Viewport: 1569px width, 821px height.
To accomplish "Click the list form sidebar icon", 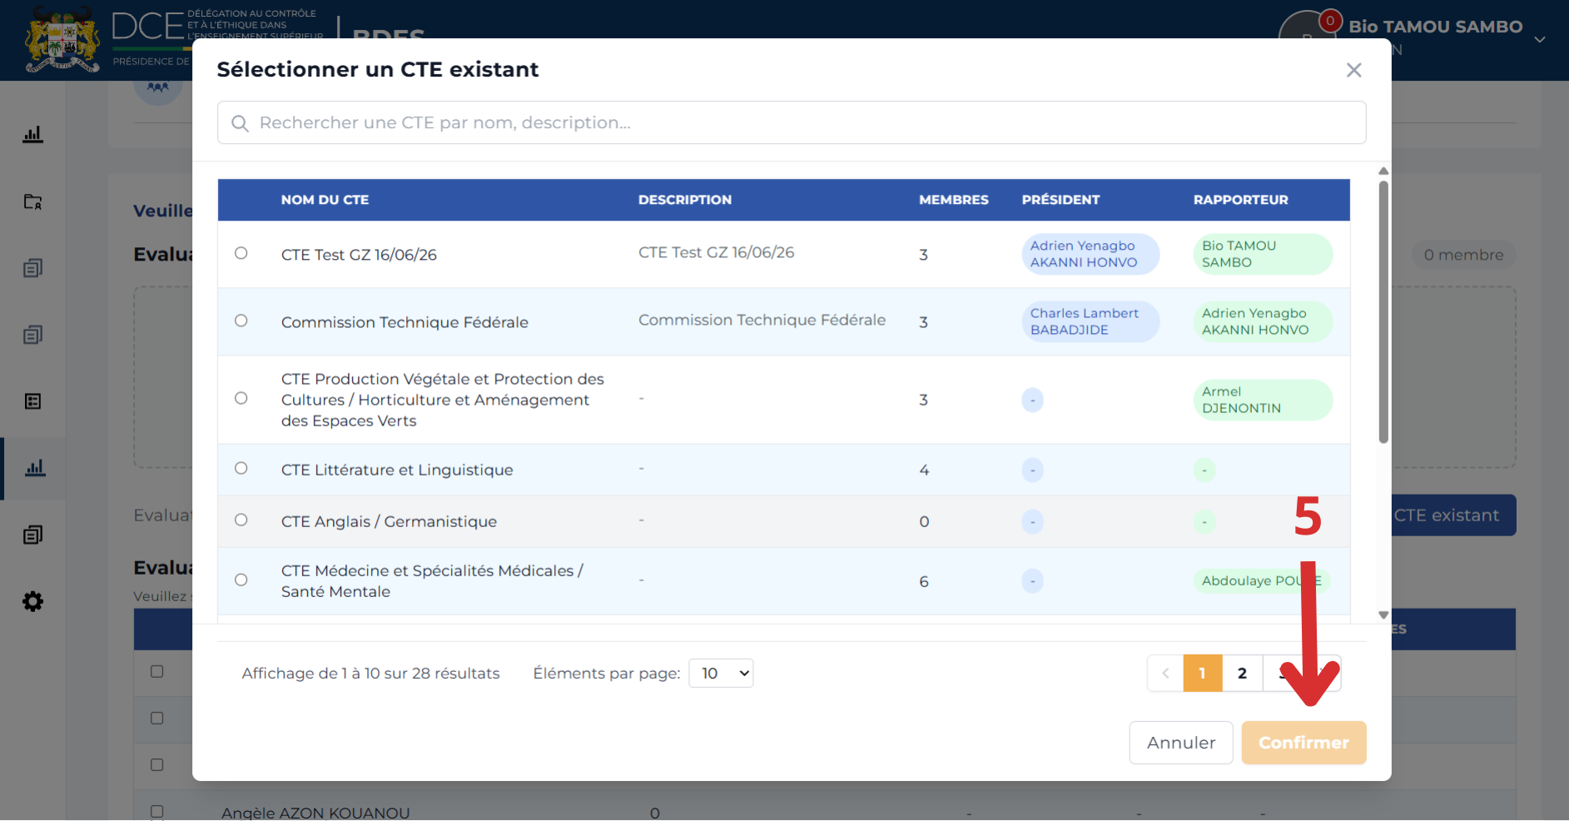I will (x=32, y=401).
